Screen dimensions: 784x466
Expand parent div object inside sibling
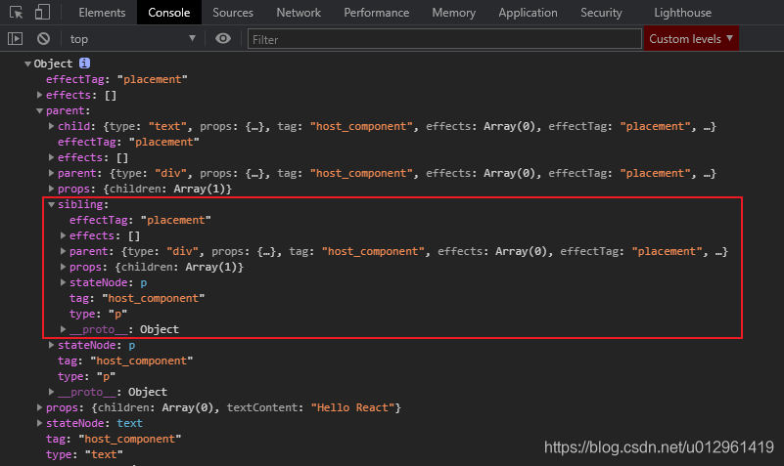(x=63, y=251)
